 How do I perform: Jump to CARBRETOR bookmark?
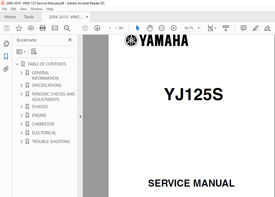click(x=43, y=124)
